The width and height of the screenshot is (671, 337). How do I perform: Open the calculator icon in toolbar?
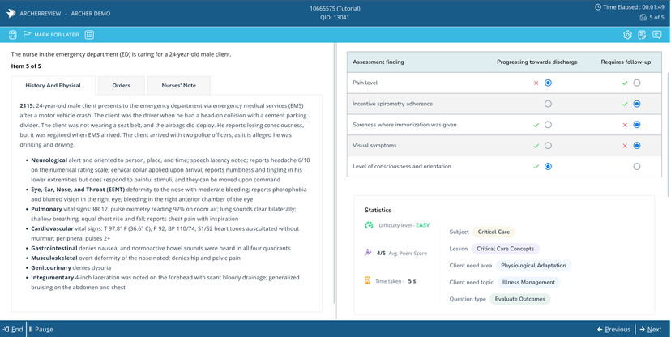point(12,35)
